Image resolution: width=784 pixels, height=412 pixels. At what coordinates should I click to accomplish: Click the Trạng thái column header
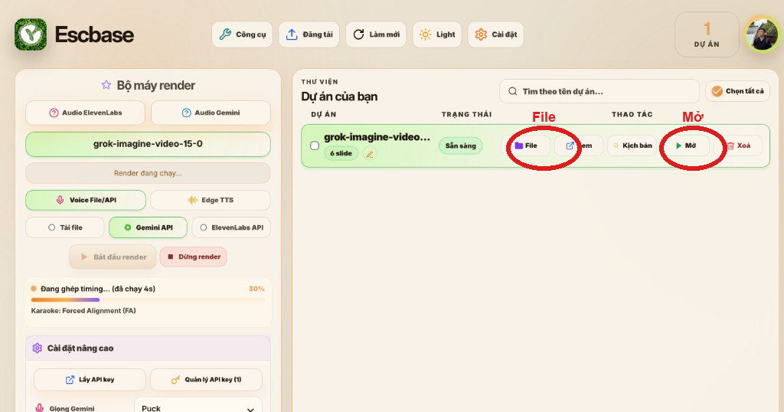tap(466, 115)
